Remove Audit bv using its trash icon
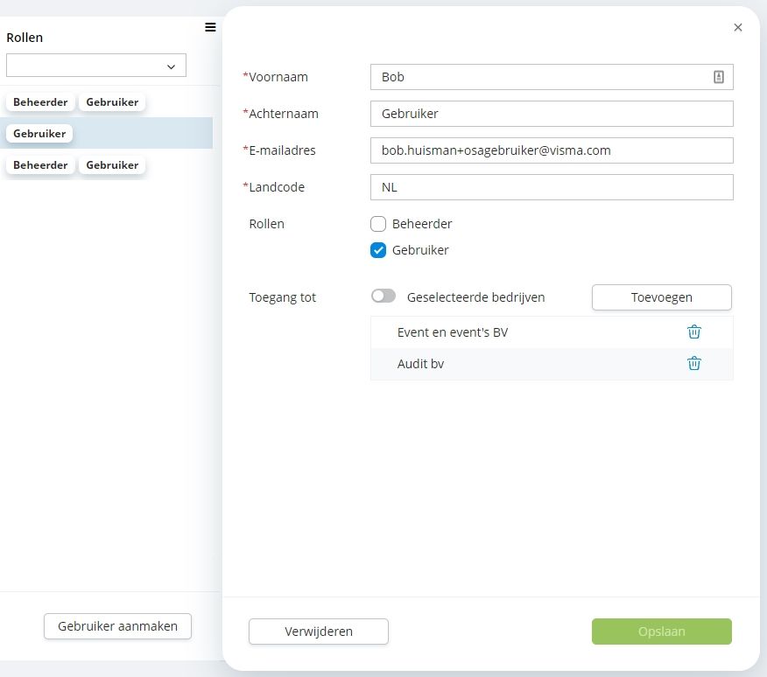Image resolution: width=767 pixels, height=677 pixels. 693,363
